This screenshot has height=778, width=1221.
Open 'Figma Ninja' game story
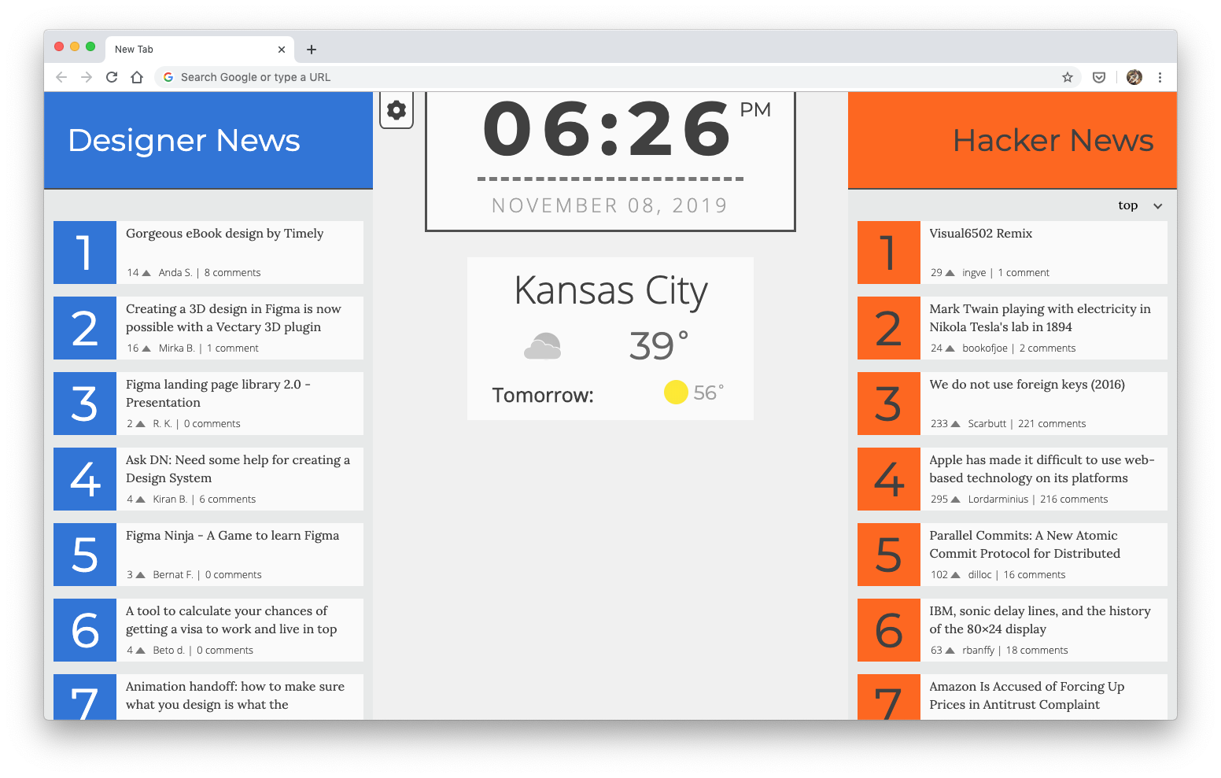(x=232, y=536)
